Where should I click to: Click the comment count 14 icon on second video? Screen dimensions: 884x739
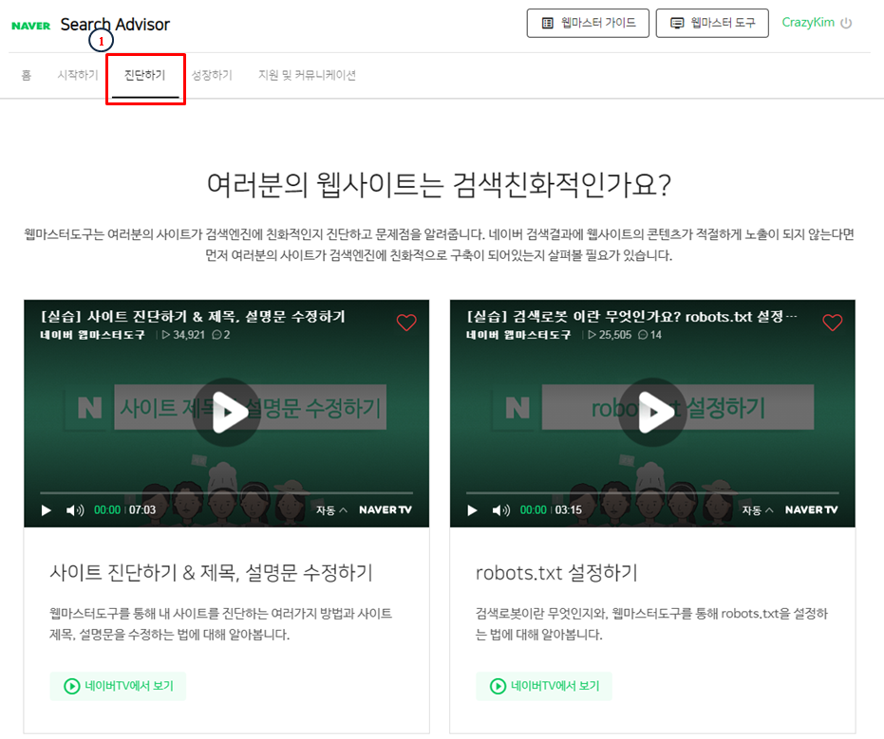650,335
